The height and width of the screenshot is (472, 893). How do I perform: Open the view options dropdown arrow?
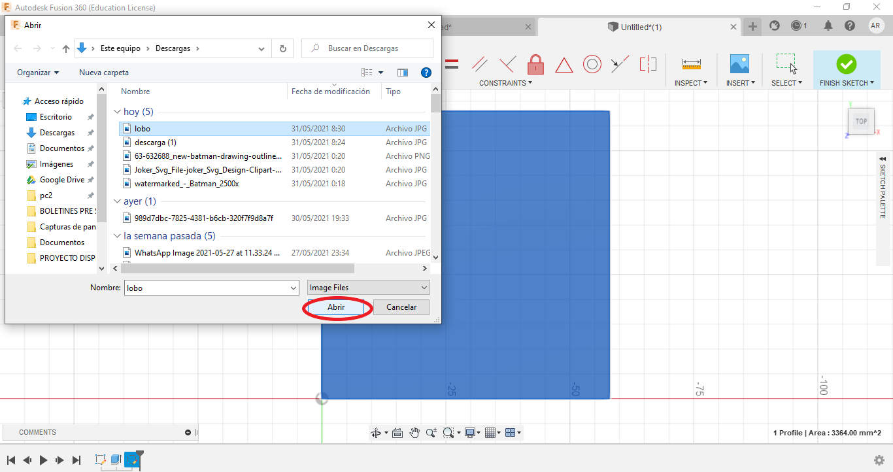pos(380,73)
